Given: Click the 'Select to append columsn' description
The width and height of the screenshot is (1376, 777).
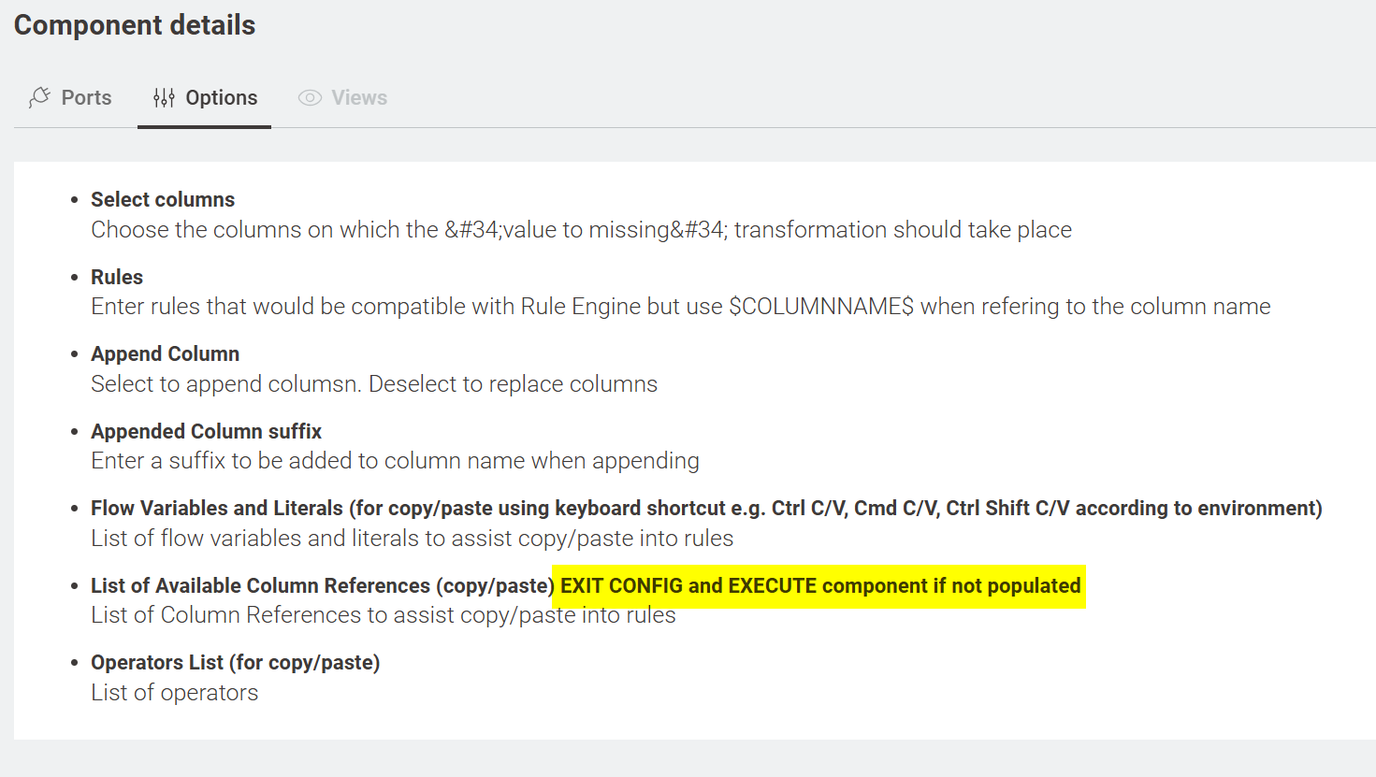Looking at the screenshot, I should [x=373, y=384].
